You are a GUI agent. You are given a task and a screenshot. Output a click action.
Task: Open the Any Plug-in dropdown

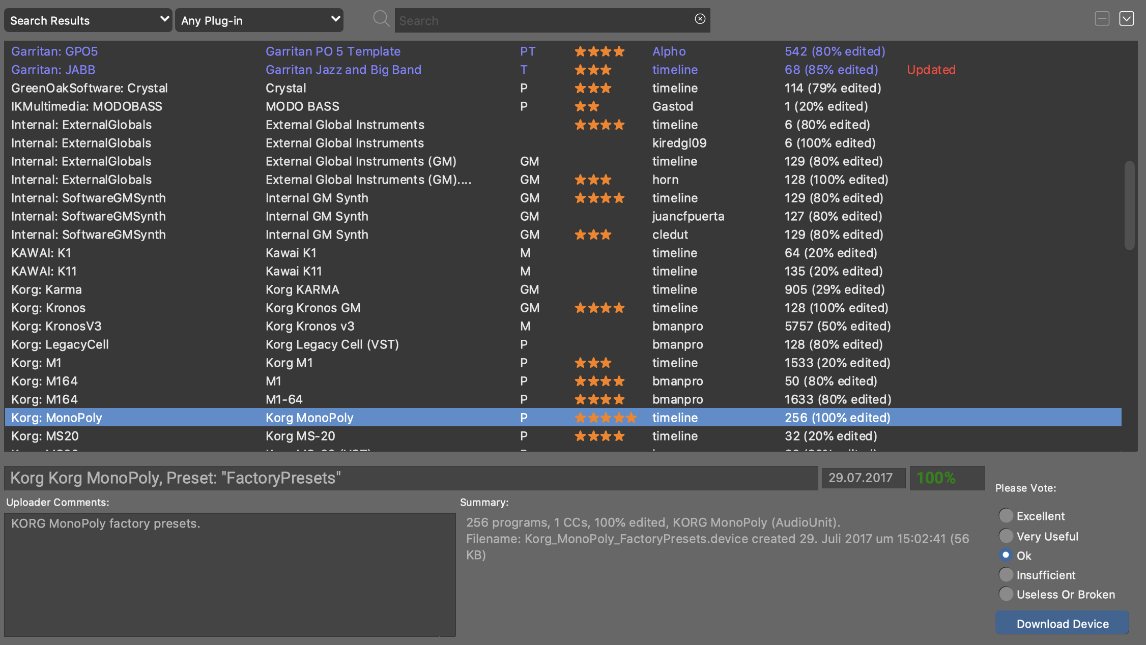coord(259,20)
